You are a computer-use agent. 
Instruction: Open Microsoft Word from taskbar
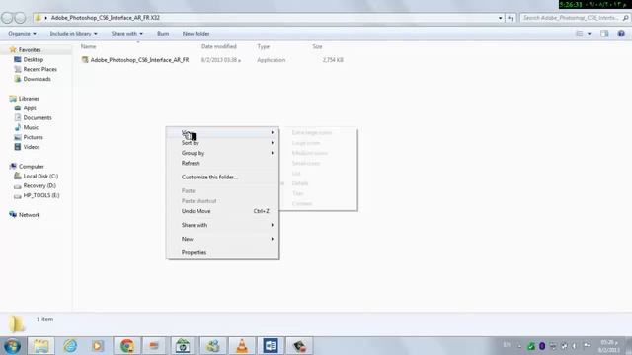pyautogui.click(x=271, y=346)
